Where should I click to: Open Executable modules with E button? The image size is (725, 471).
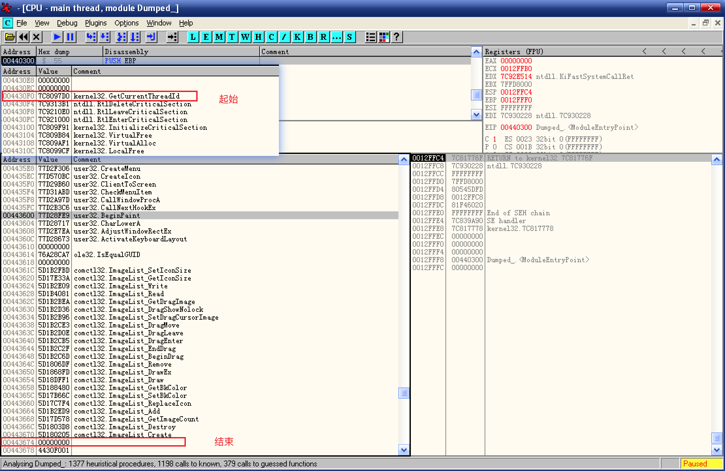point(206,37)
